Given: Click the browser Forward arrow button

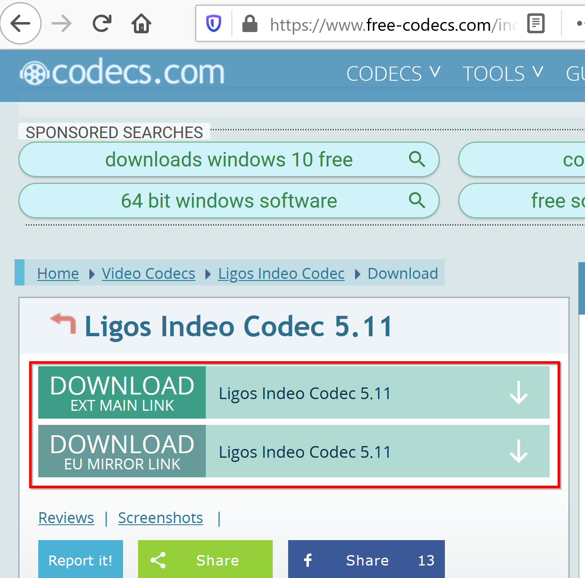Looking at the screenshot, I should pyautogui.click(x=62, y=23).
